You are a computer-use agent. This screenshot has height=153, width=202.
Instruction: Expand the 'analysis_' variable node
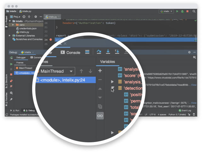click(x=113, y=82)
